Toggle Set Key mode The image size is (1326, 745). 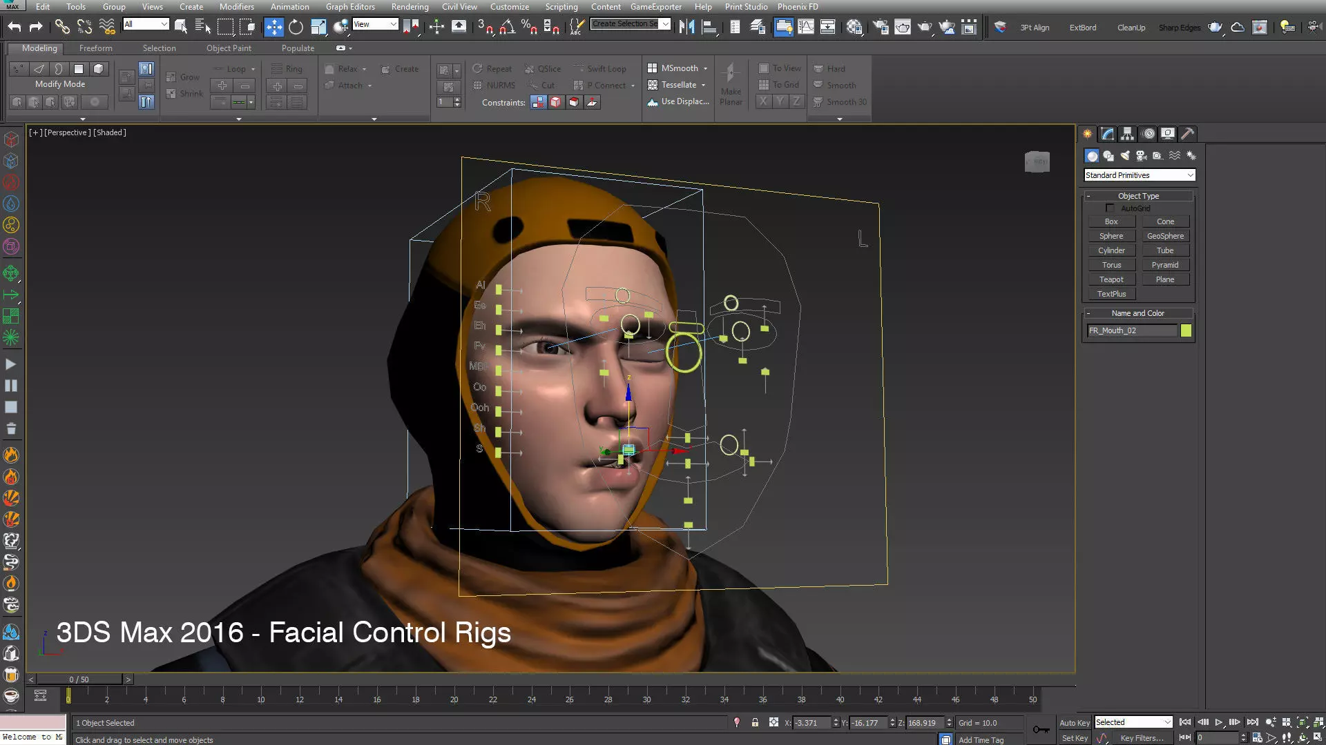coord(1075,738)
